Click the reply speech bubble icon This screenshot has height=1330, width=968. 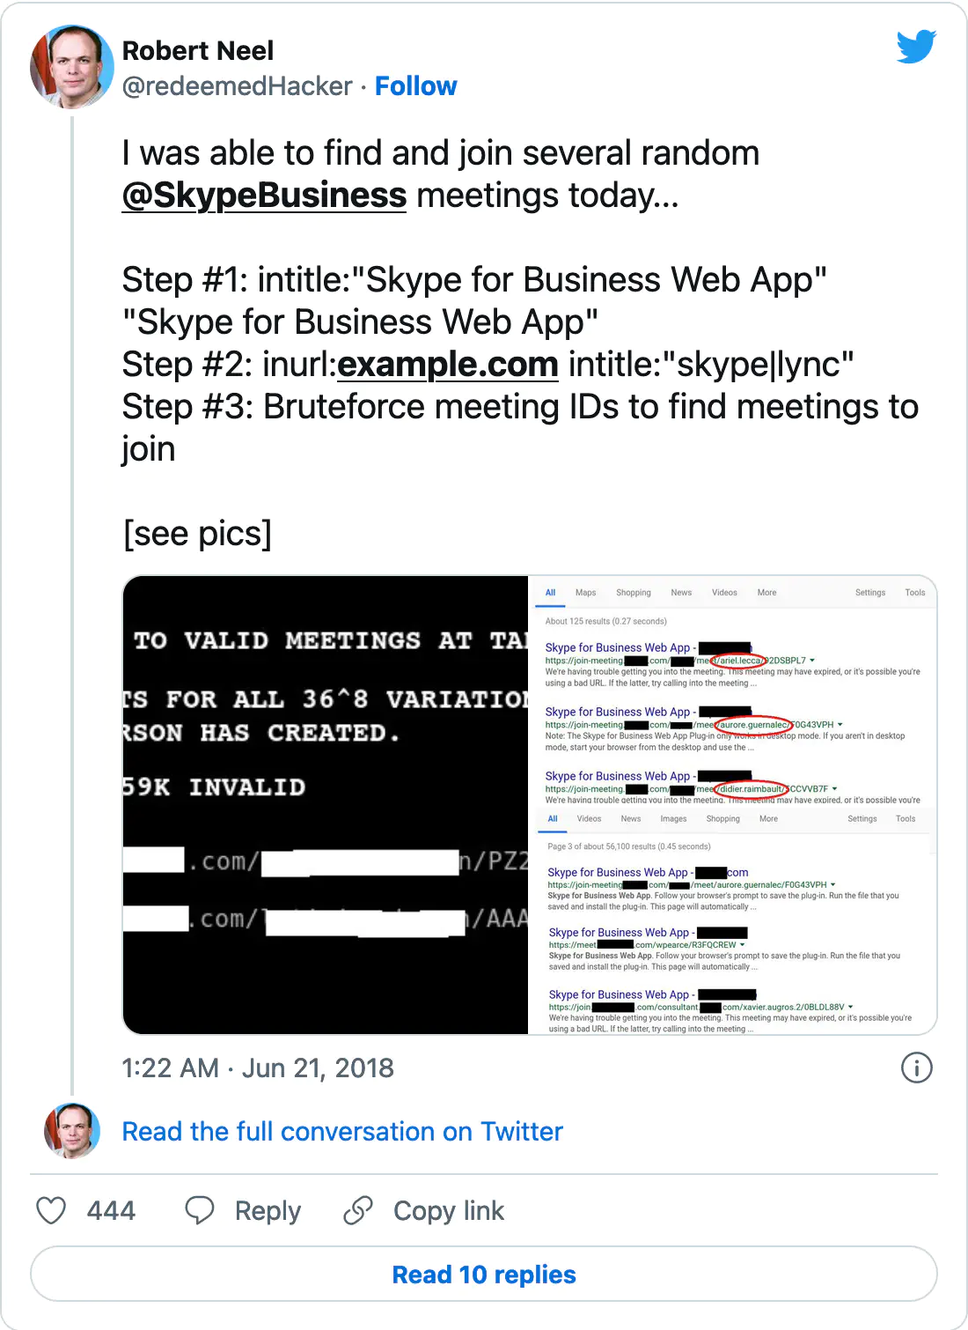[200, 1210]
